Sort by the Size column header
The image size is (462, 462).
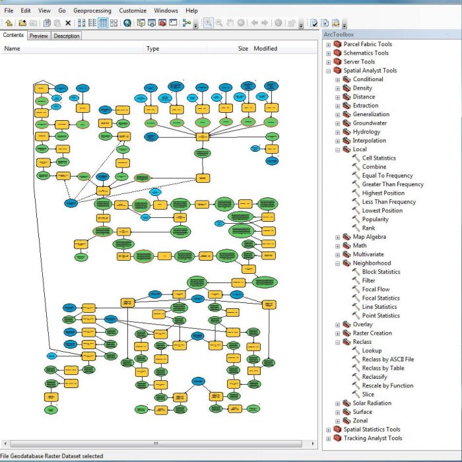click(229, 49)
